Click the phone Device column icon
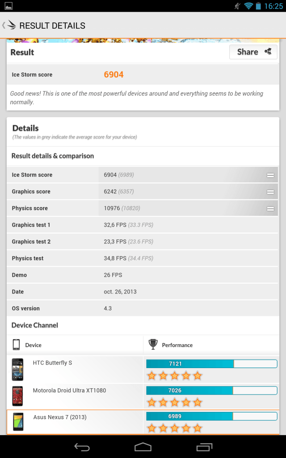Screen dimensions: 286x458 pyautogui.click(x=17, y=345)
